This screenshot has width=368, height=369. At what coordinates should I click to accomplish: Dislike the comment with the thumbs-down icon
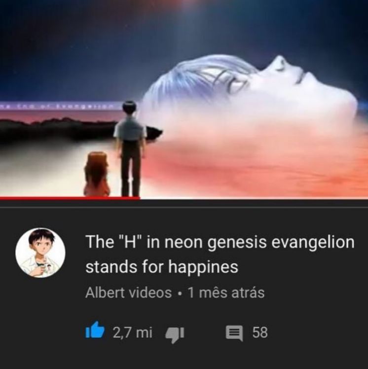tap(175, 334)
